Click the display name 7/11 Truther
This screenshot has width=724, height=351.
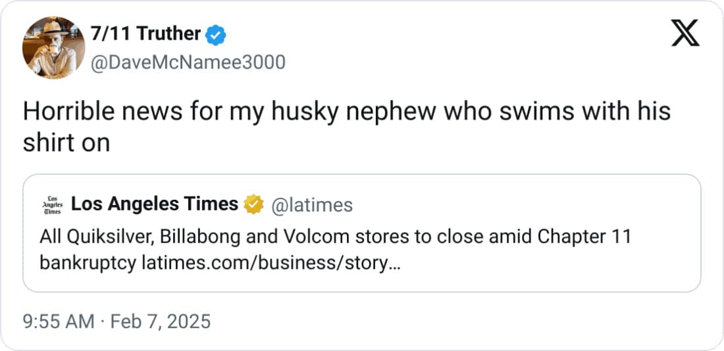tap(145, 34)
